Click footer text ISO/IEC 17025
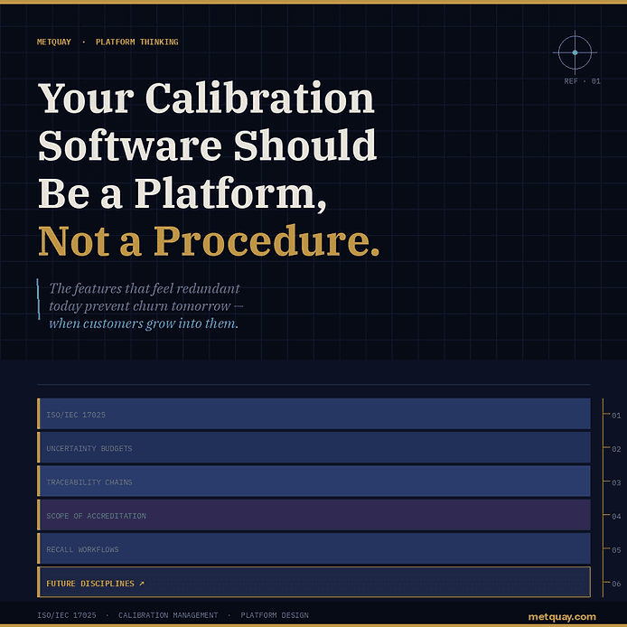The height and width of the screenshot is (627, 627). [x=67, y=615]
